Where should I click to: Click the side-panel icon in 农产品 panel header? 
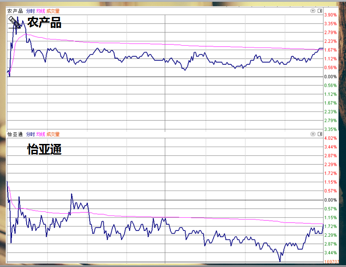pos(320,11)
